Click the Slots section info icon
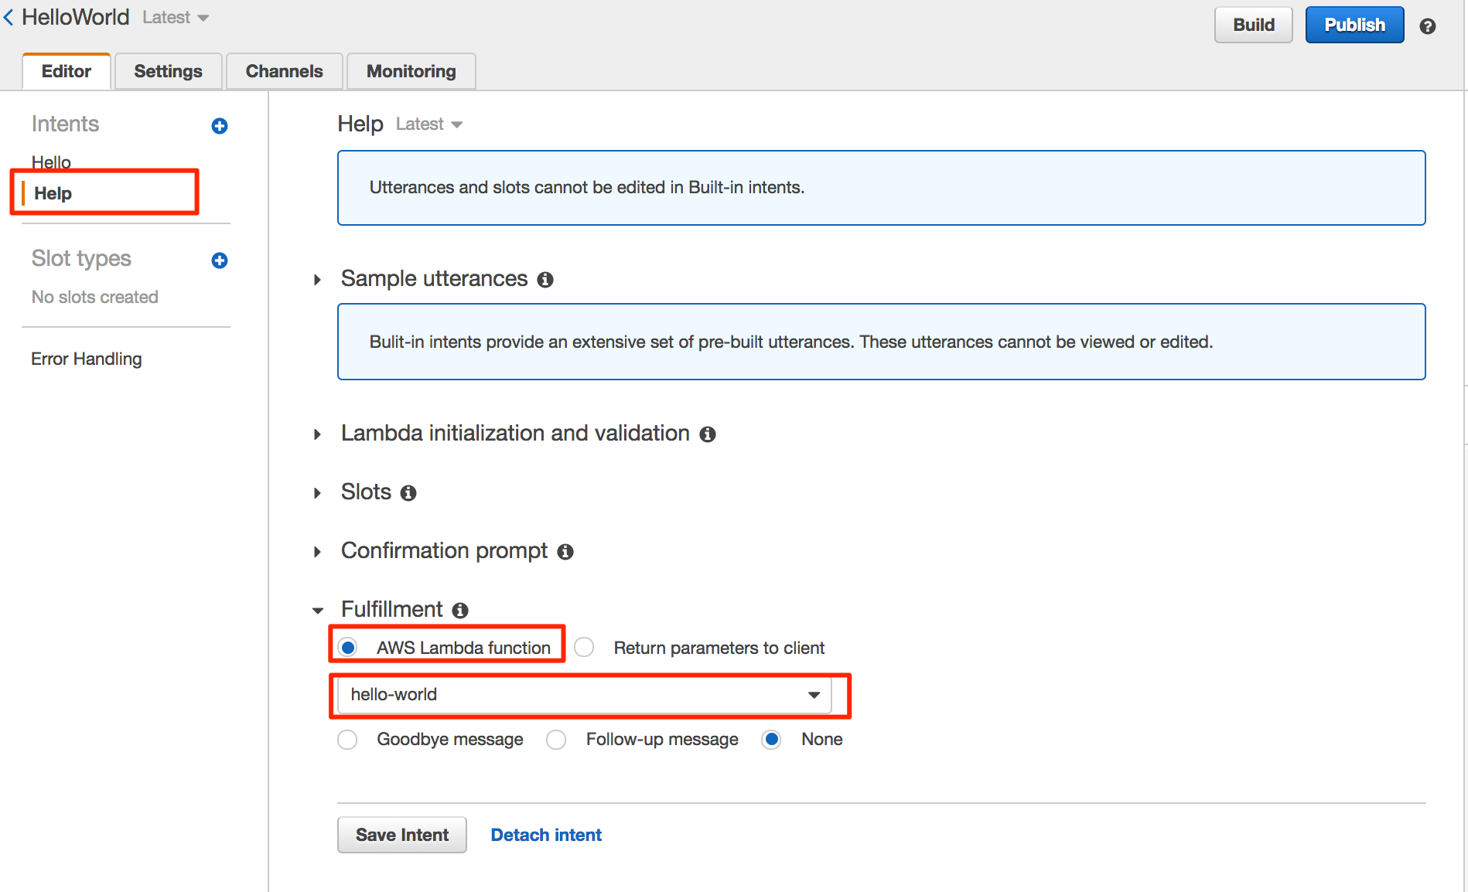Screen dimensions: 1468x892 coord(408,493)
